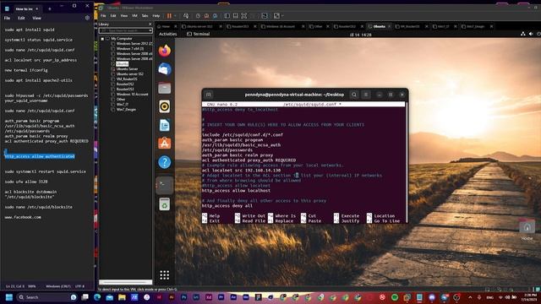This screenshot has width=541, height=304.
Task: Open VMware Help menu
Action: pyautogui.click(x=156, y=16)
